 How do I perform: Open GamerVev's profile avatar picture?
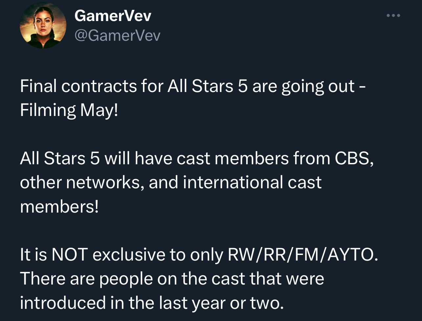[43, 26]
